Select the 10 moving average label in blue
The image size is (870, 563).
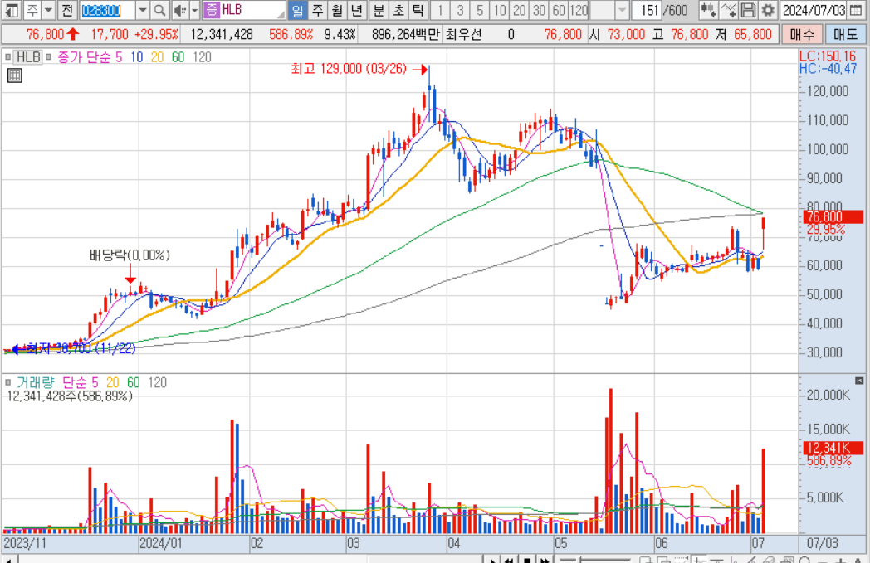[137, 57]
